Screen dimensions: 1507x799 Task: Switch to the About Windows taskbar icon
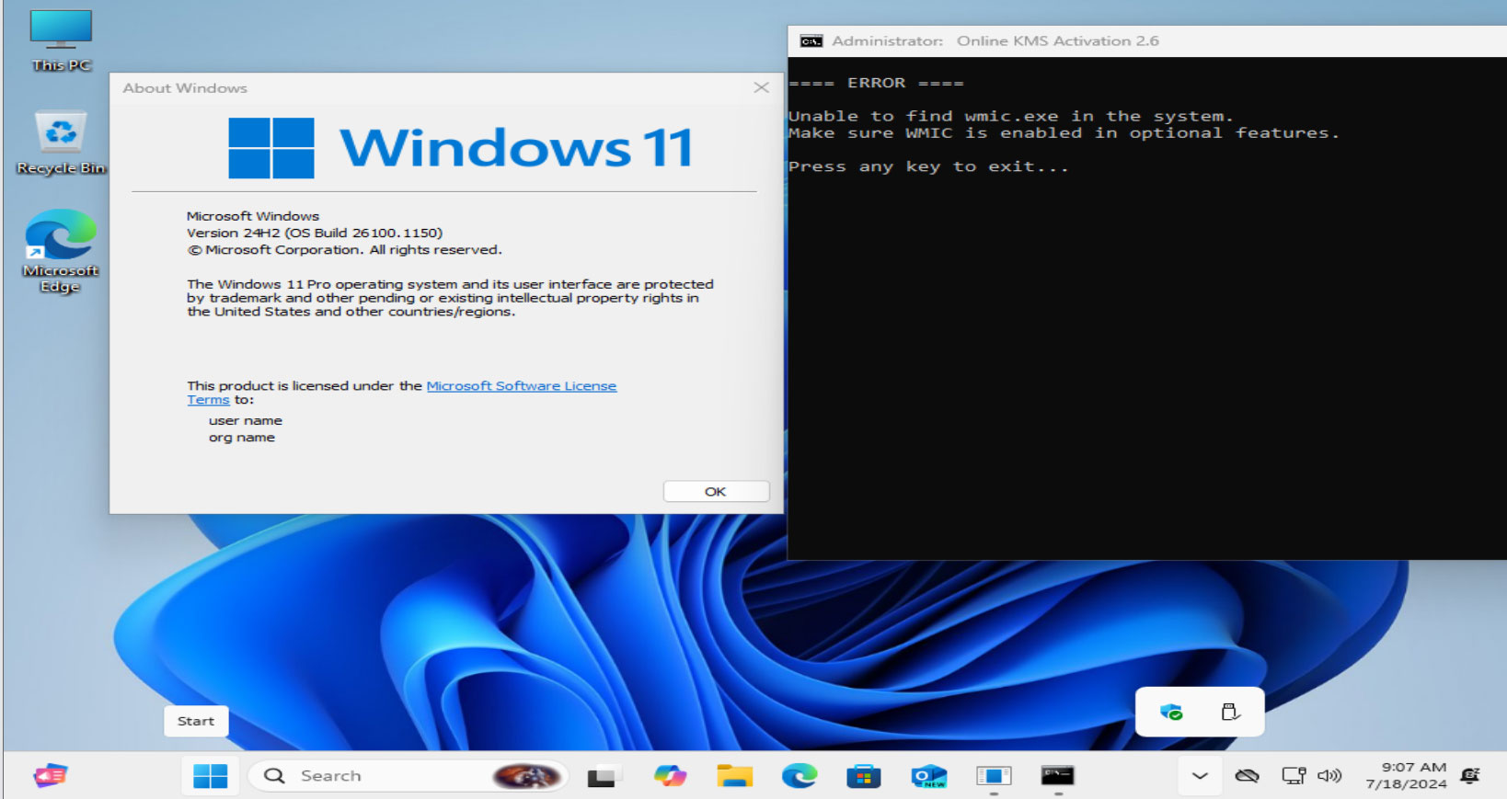coord(994,776)
